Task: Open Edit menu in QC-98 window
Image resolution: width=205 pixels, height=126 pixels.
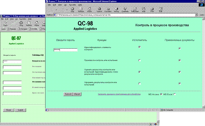Action: 54,5
